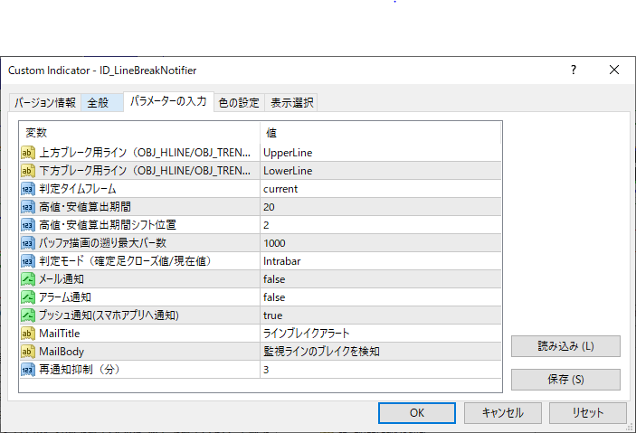Click the string icon beside 上方ブレーク用ライン
The height and width of the screenshot is (433, 636).
tap(28, 153)
